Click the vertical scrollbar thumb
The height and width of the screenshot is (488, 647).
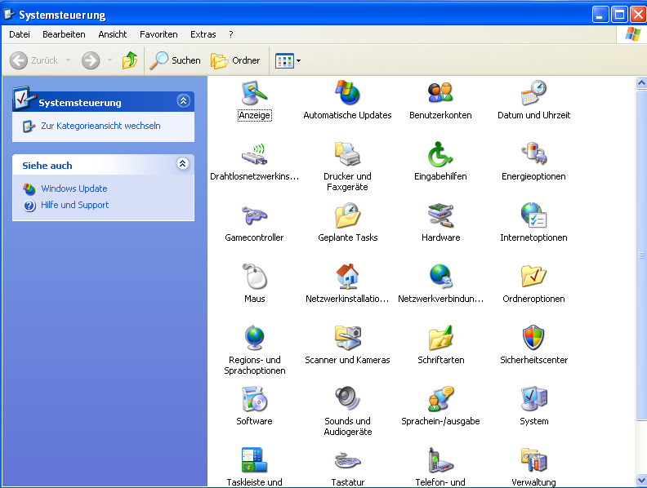click(x=641, y=255)
